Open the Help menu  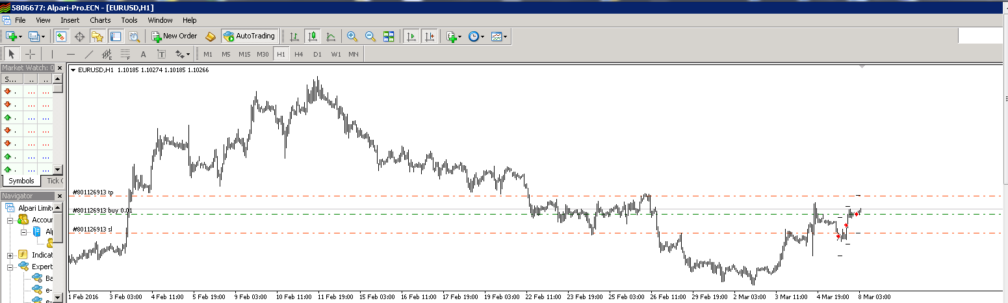click(189, 20)
